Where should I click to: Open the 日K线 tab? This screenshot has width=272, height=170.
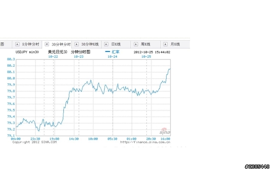pyautogui.click(x=116, y=44)
